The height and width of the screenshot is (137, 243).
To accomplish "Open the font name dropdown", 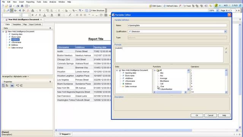I will (20, 15).
